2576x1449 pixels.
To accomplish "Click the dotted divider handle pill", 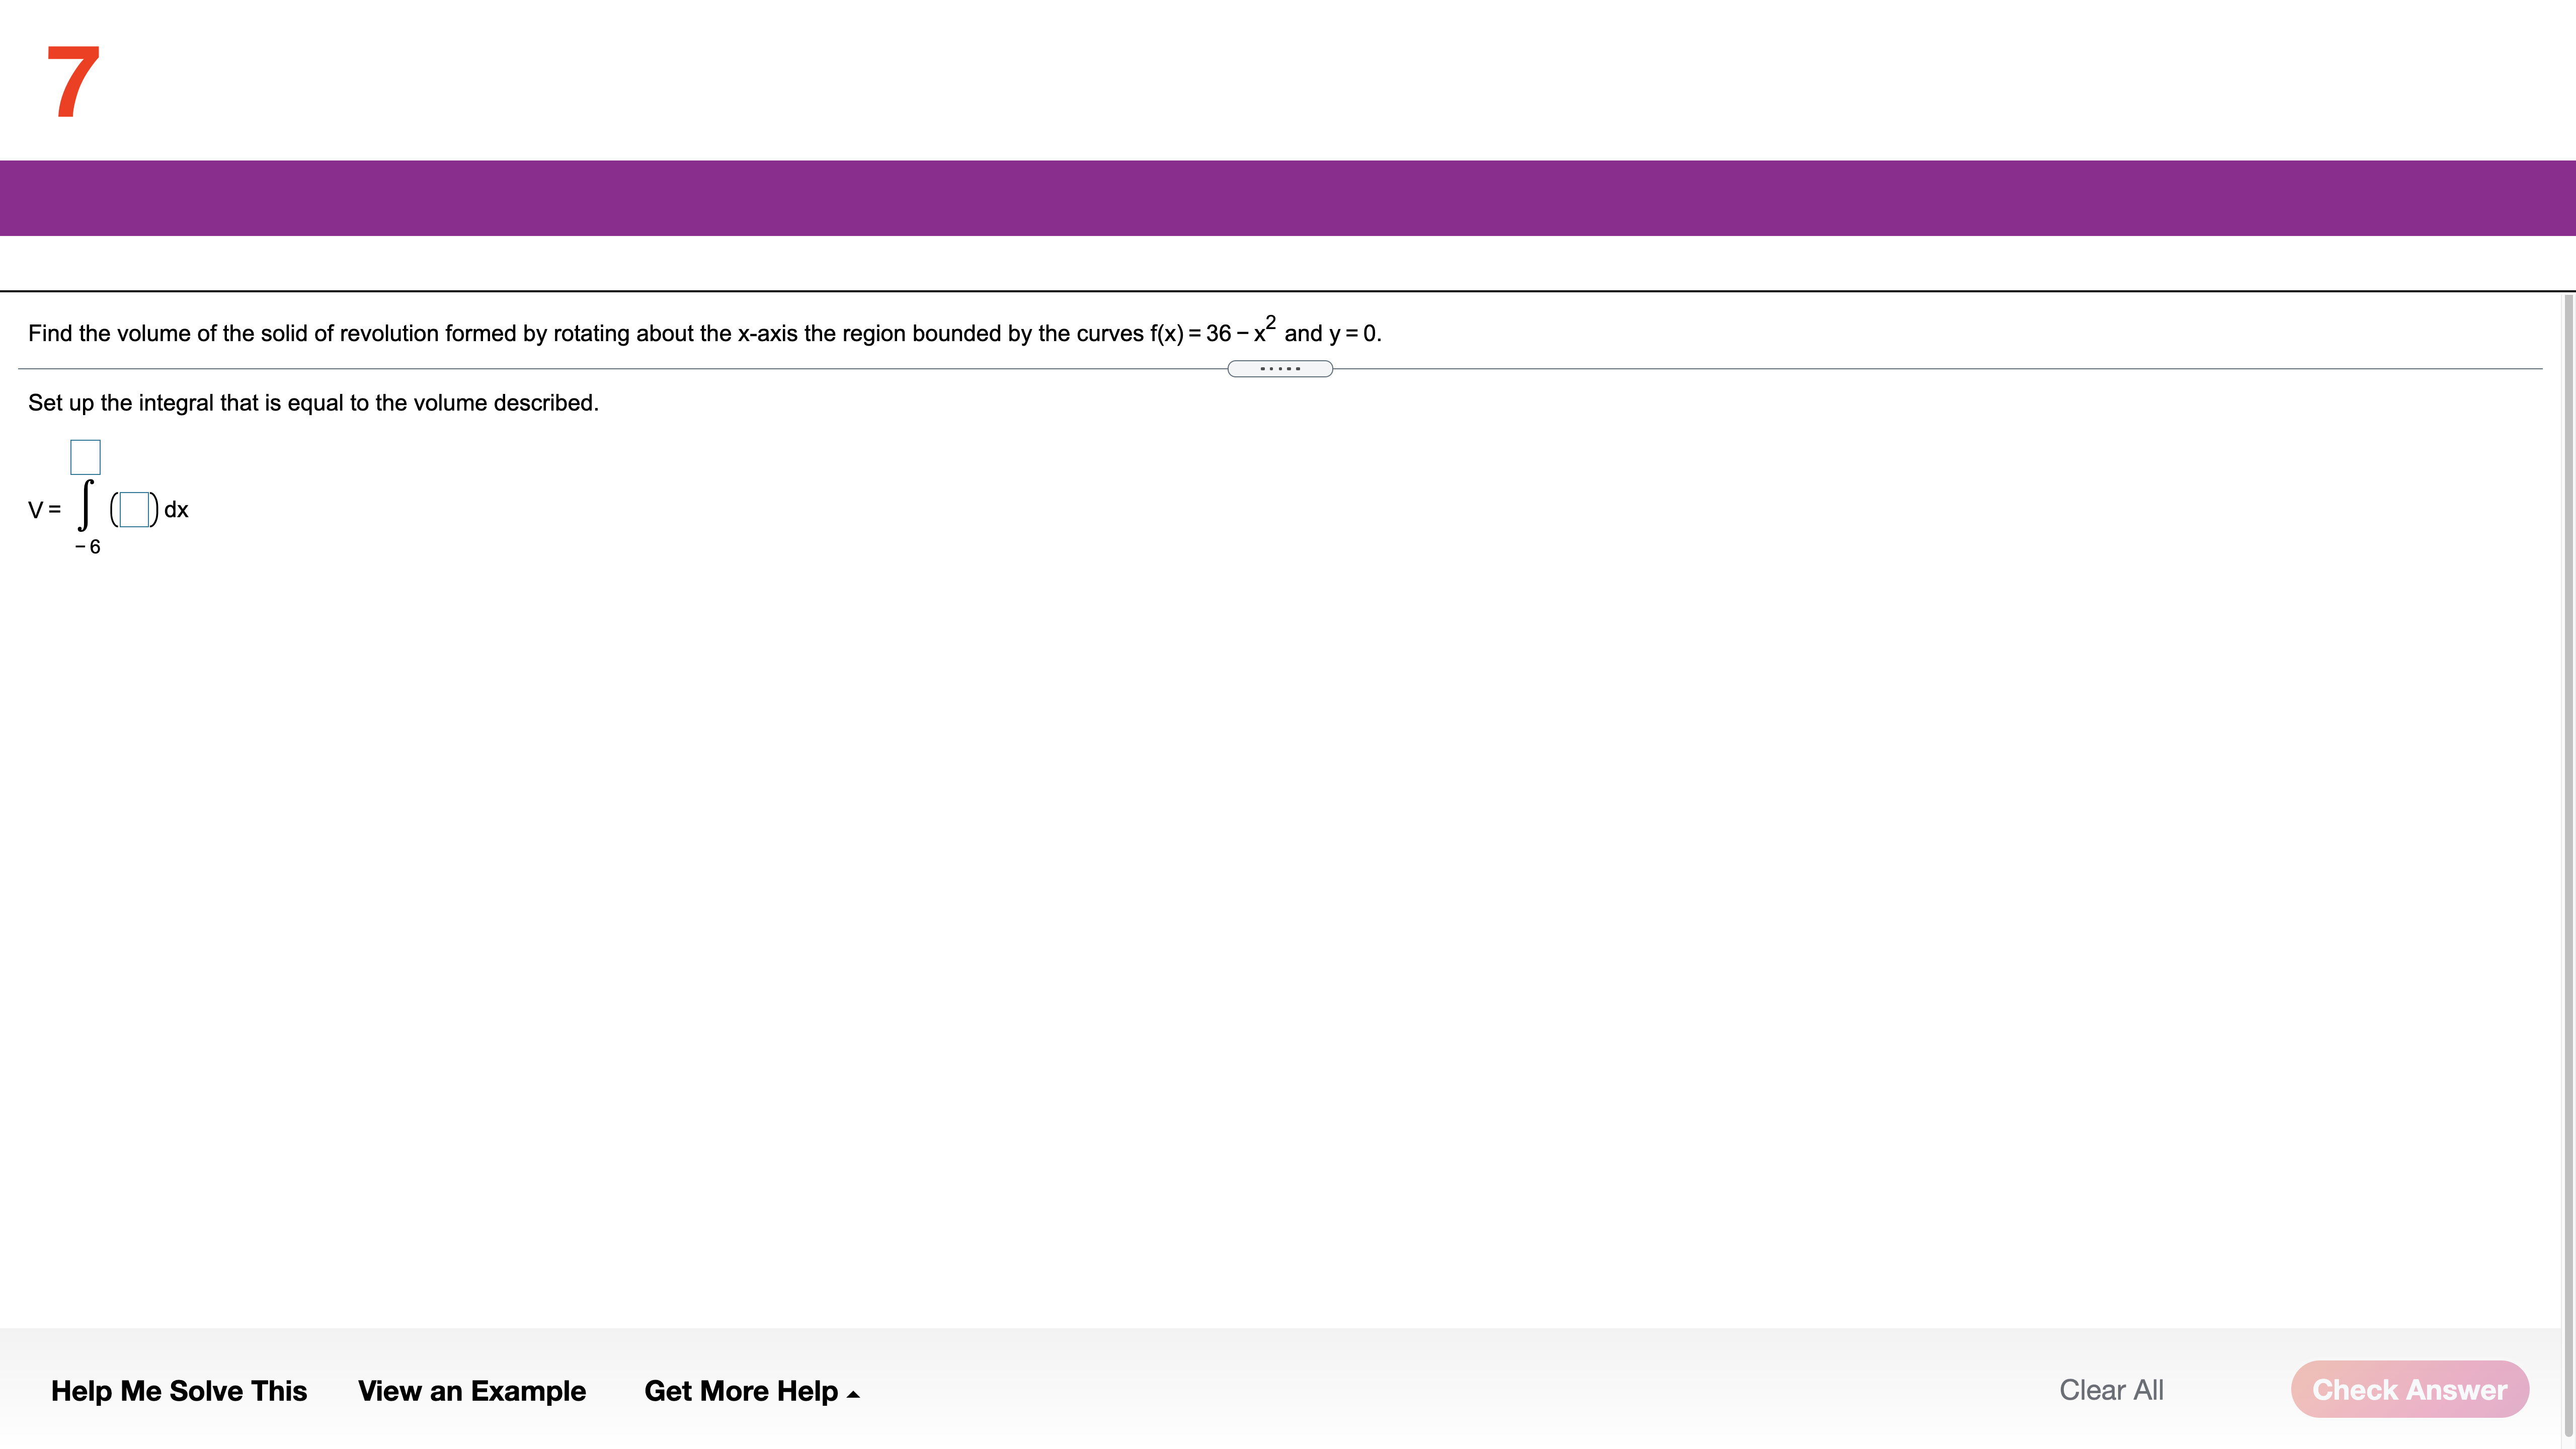I will click(1279, 369).
